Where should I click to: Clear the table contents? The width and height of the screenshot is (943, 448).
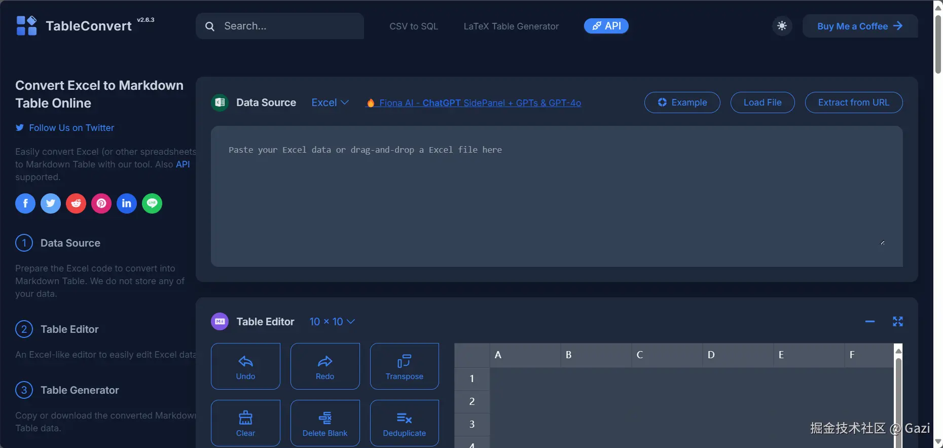coord(245,423)
